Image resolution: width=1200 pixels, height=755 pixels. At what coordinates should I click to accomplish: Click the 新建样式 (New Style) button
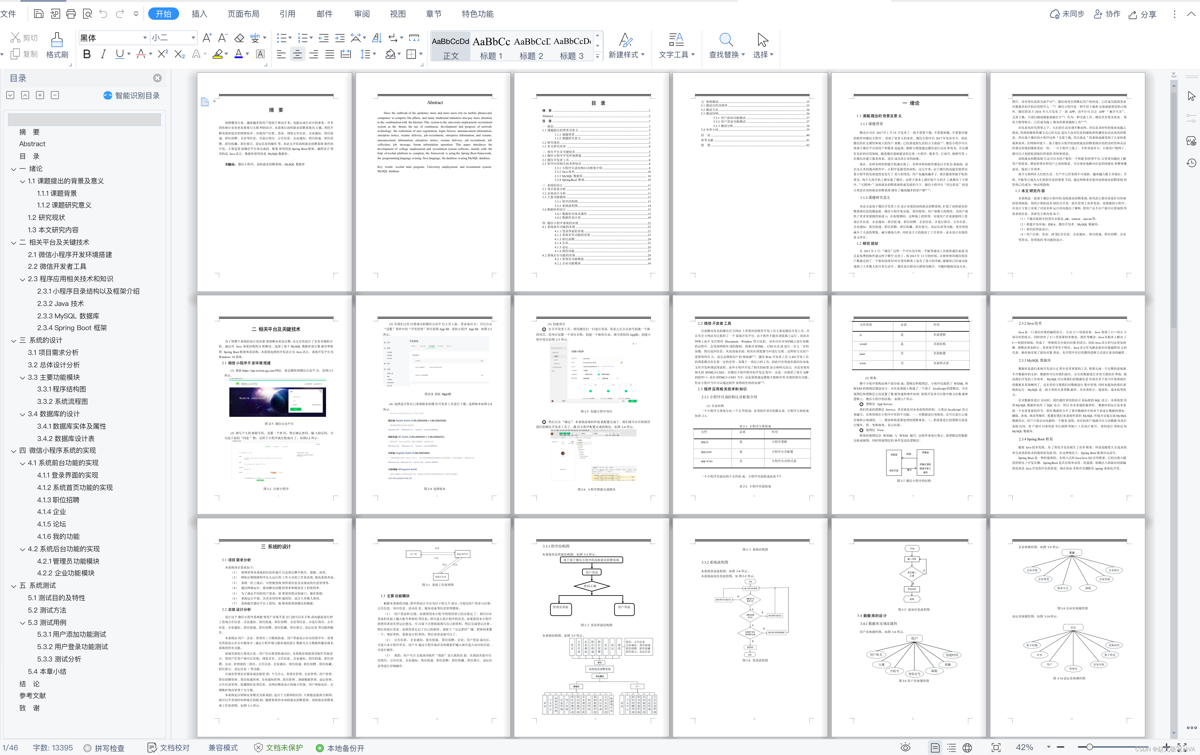[626, 46]
